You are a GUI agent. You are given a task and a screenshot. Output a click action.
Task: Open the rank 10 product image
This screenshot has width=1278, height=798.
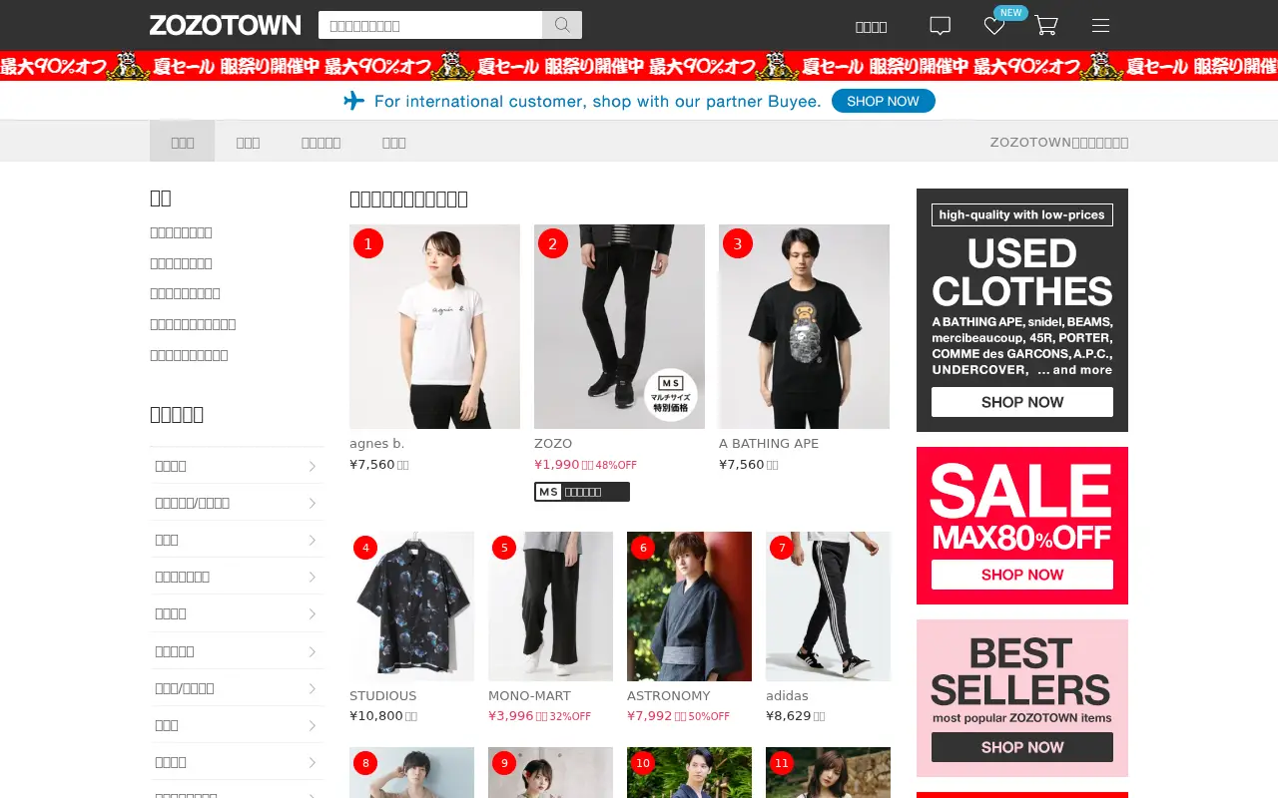click(x=689, y=773)
